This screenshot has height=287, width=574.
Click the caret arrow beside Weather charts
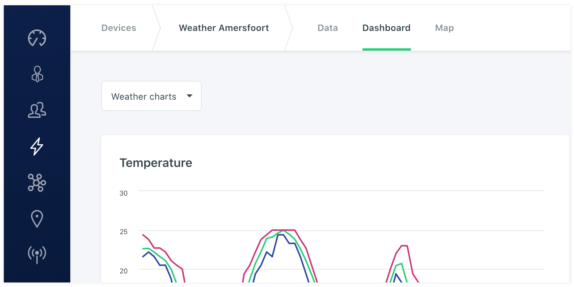tap(190, 96)
